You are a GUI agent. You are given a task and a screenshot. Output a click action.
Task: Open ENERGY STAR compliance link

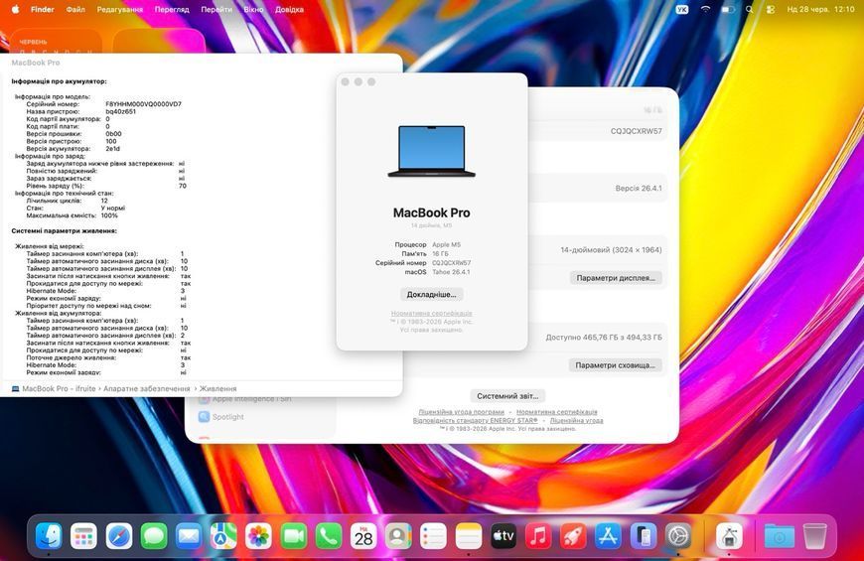tap(475, 420)
